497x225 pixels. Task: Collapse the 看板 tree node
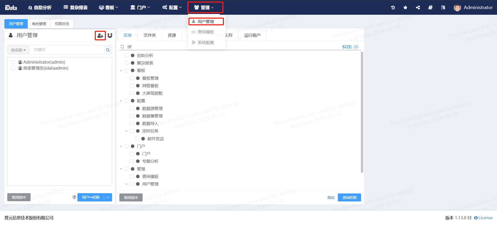tap(121, 71)
